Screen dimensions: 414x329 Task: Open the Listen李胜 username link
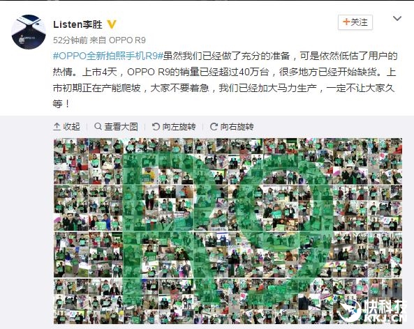coord(77,24)
